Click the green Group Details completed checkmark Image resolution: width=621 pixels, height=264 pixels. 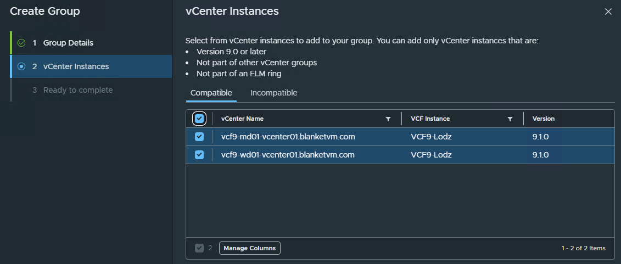(x=21, y=43)
